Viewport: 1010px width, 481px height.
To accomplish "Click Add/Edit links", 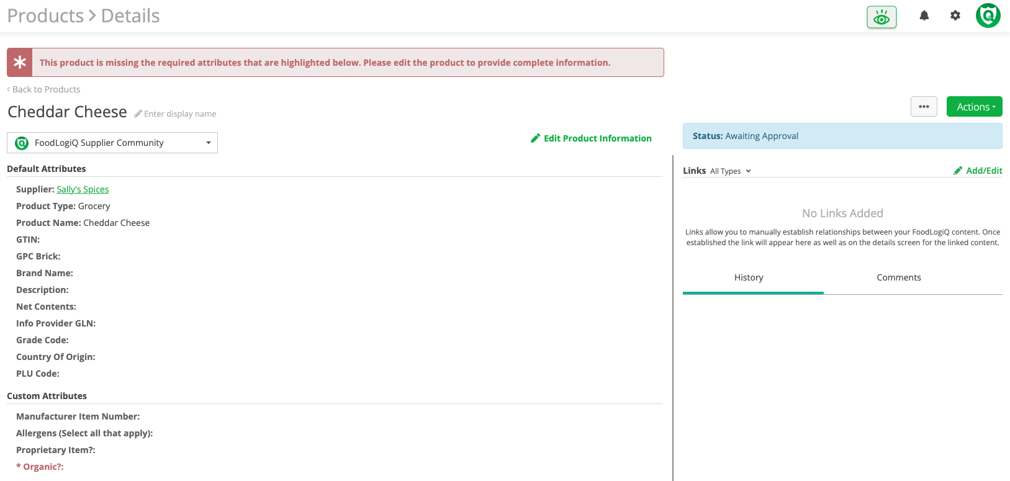I will [x=978, y=171].
